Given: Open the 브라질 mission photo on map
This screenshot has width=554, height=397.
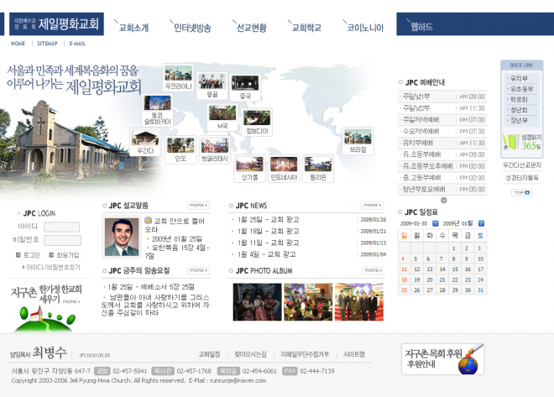Looking at the screenshot, I should point(358,139).
